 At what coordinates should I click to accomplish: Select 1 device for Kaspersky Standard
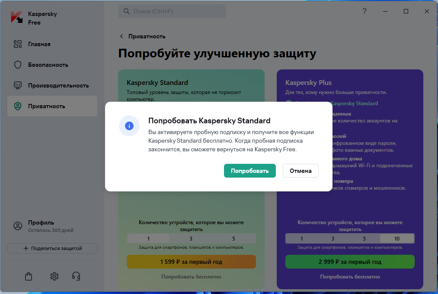(x=148, y=238)
